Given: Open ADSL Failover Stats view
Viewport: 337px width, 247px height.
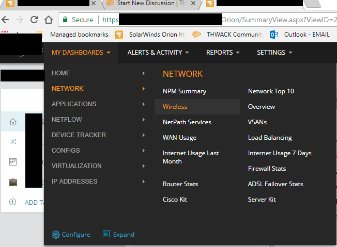Looking at the screenshot, I should [275, 184].
